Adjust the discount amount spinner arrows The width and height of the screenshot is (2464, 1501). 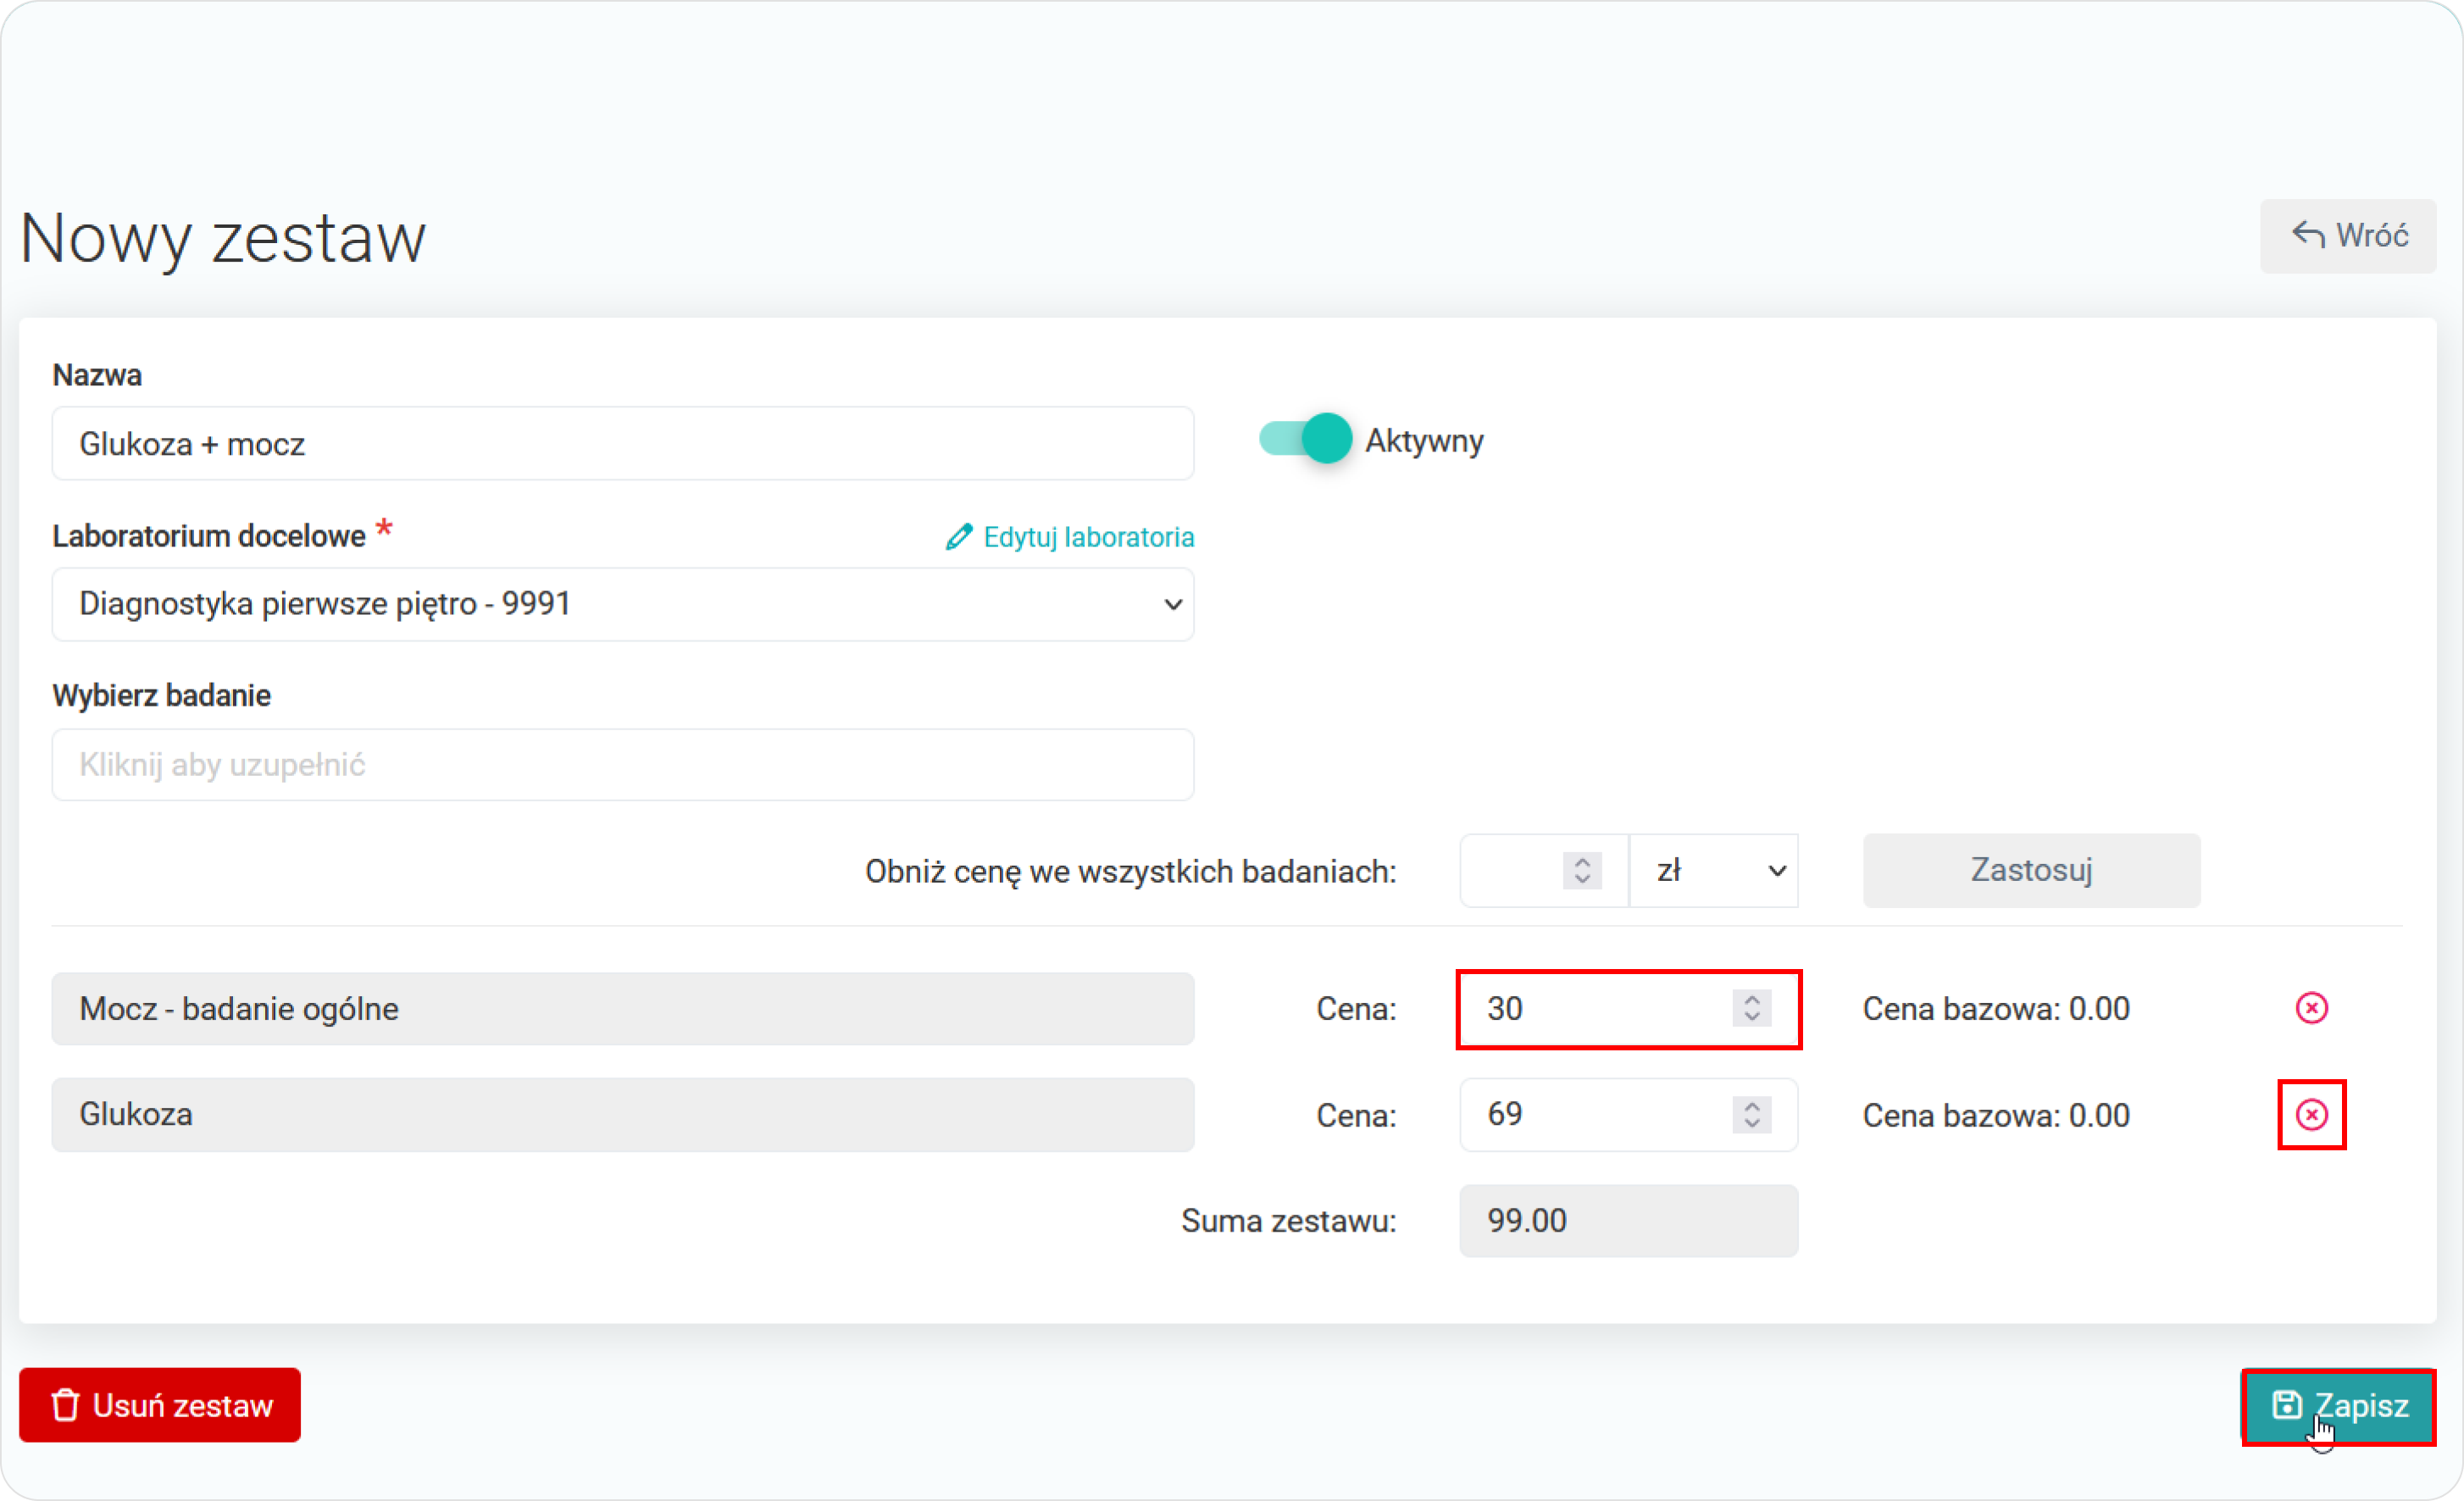[1582, 870]
